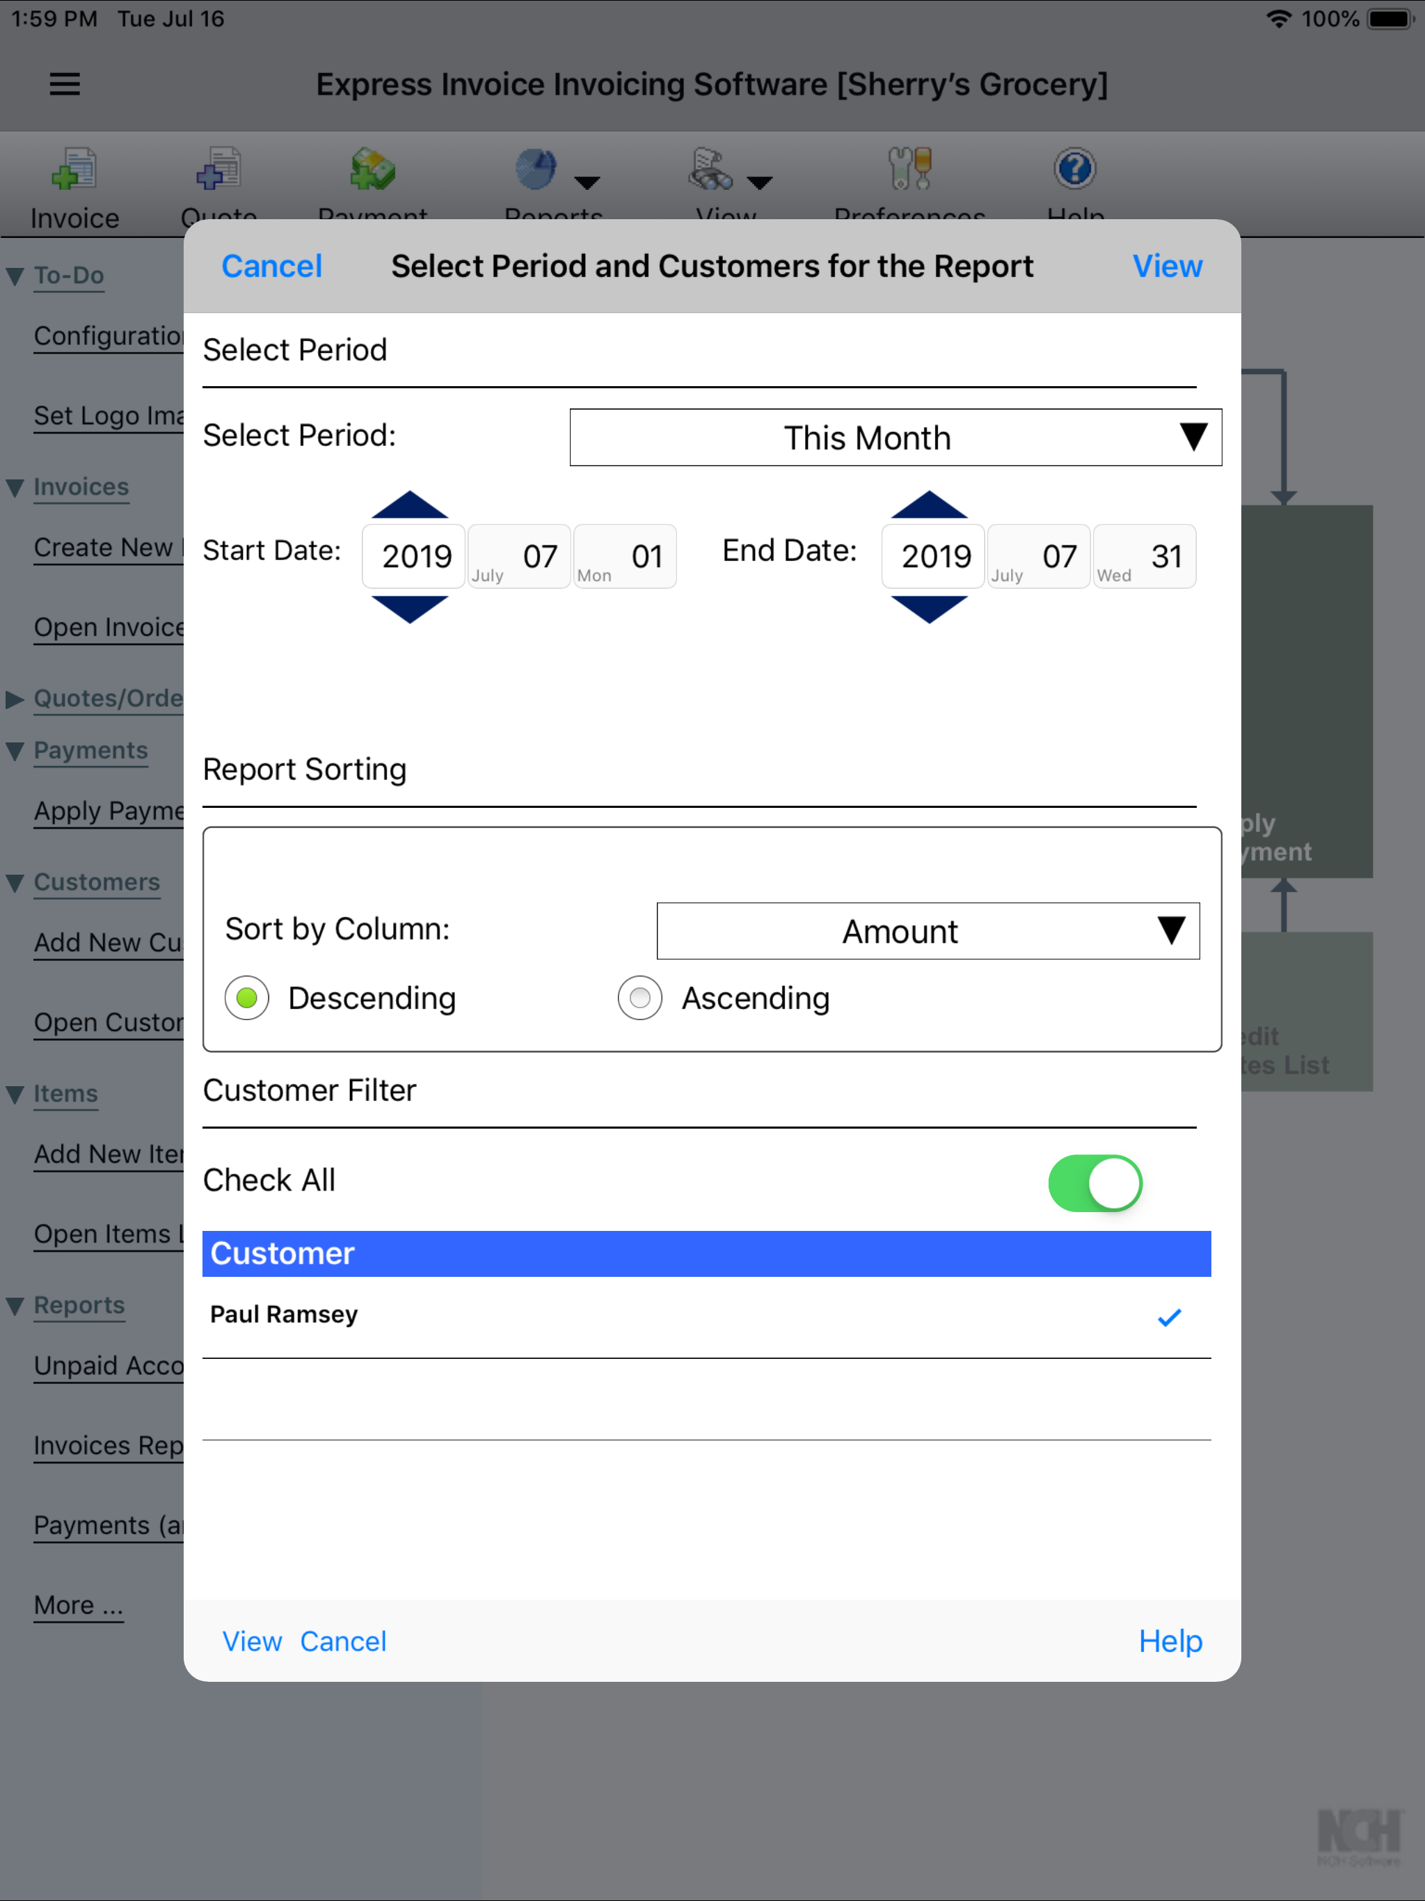Image resolution: width=1425 pixels, height=1901 pixels.
Task: Open the Preferences tools icon
Action: (909, 169)
